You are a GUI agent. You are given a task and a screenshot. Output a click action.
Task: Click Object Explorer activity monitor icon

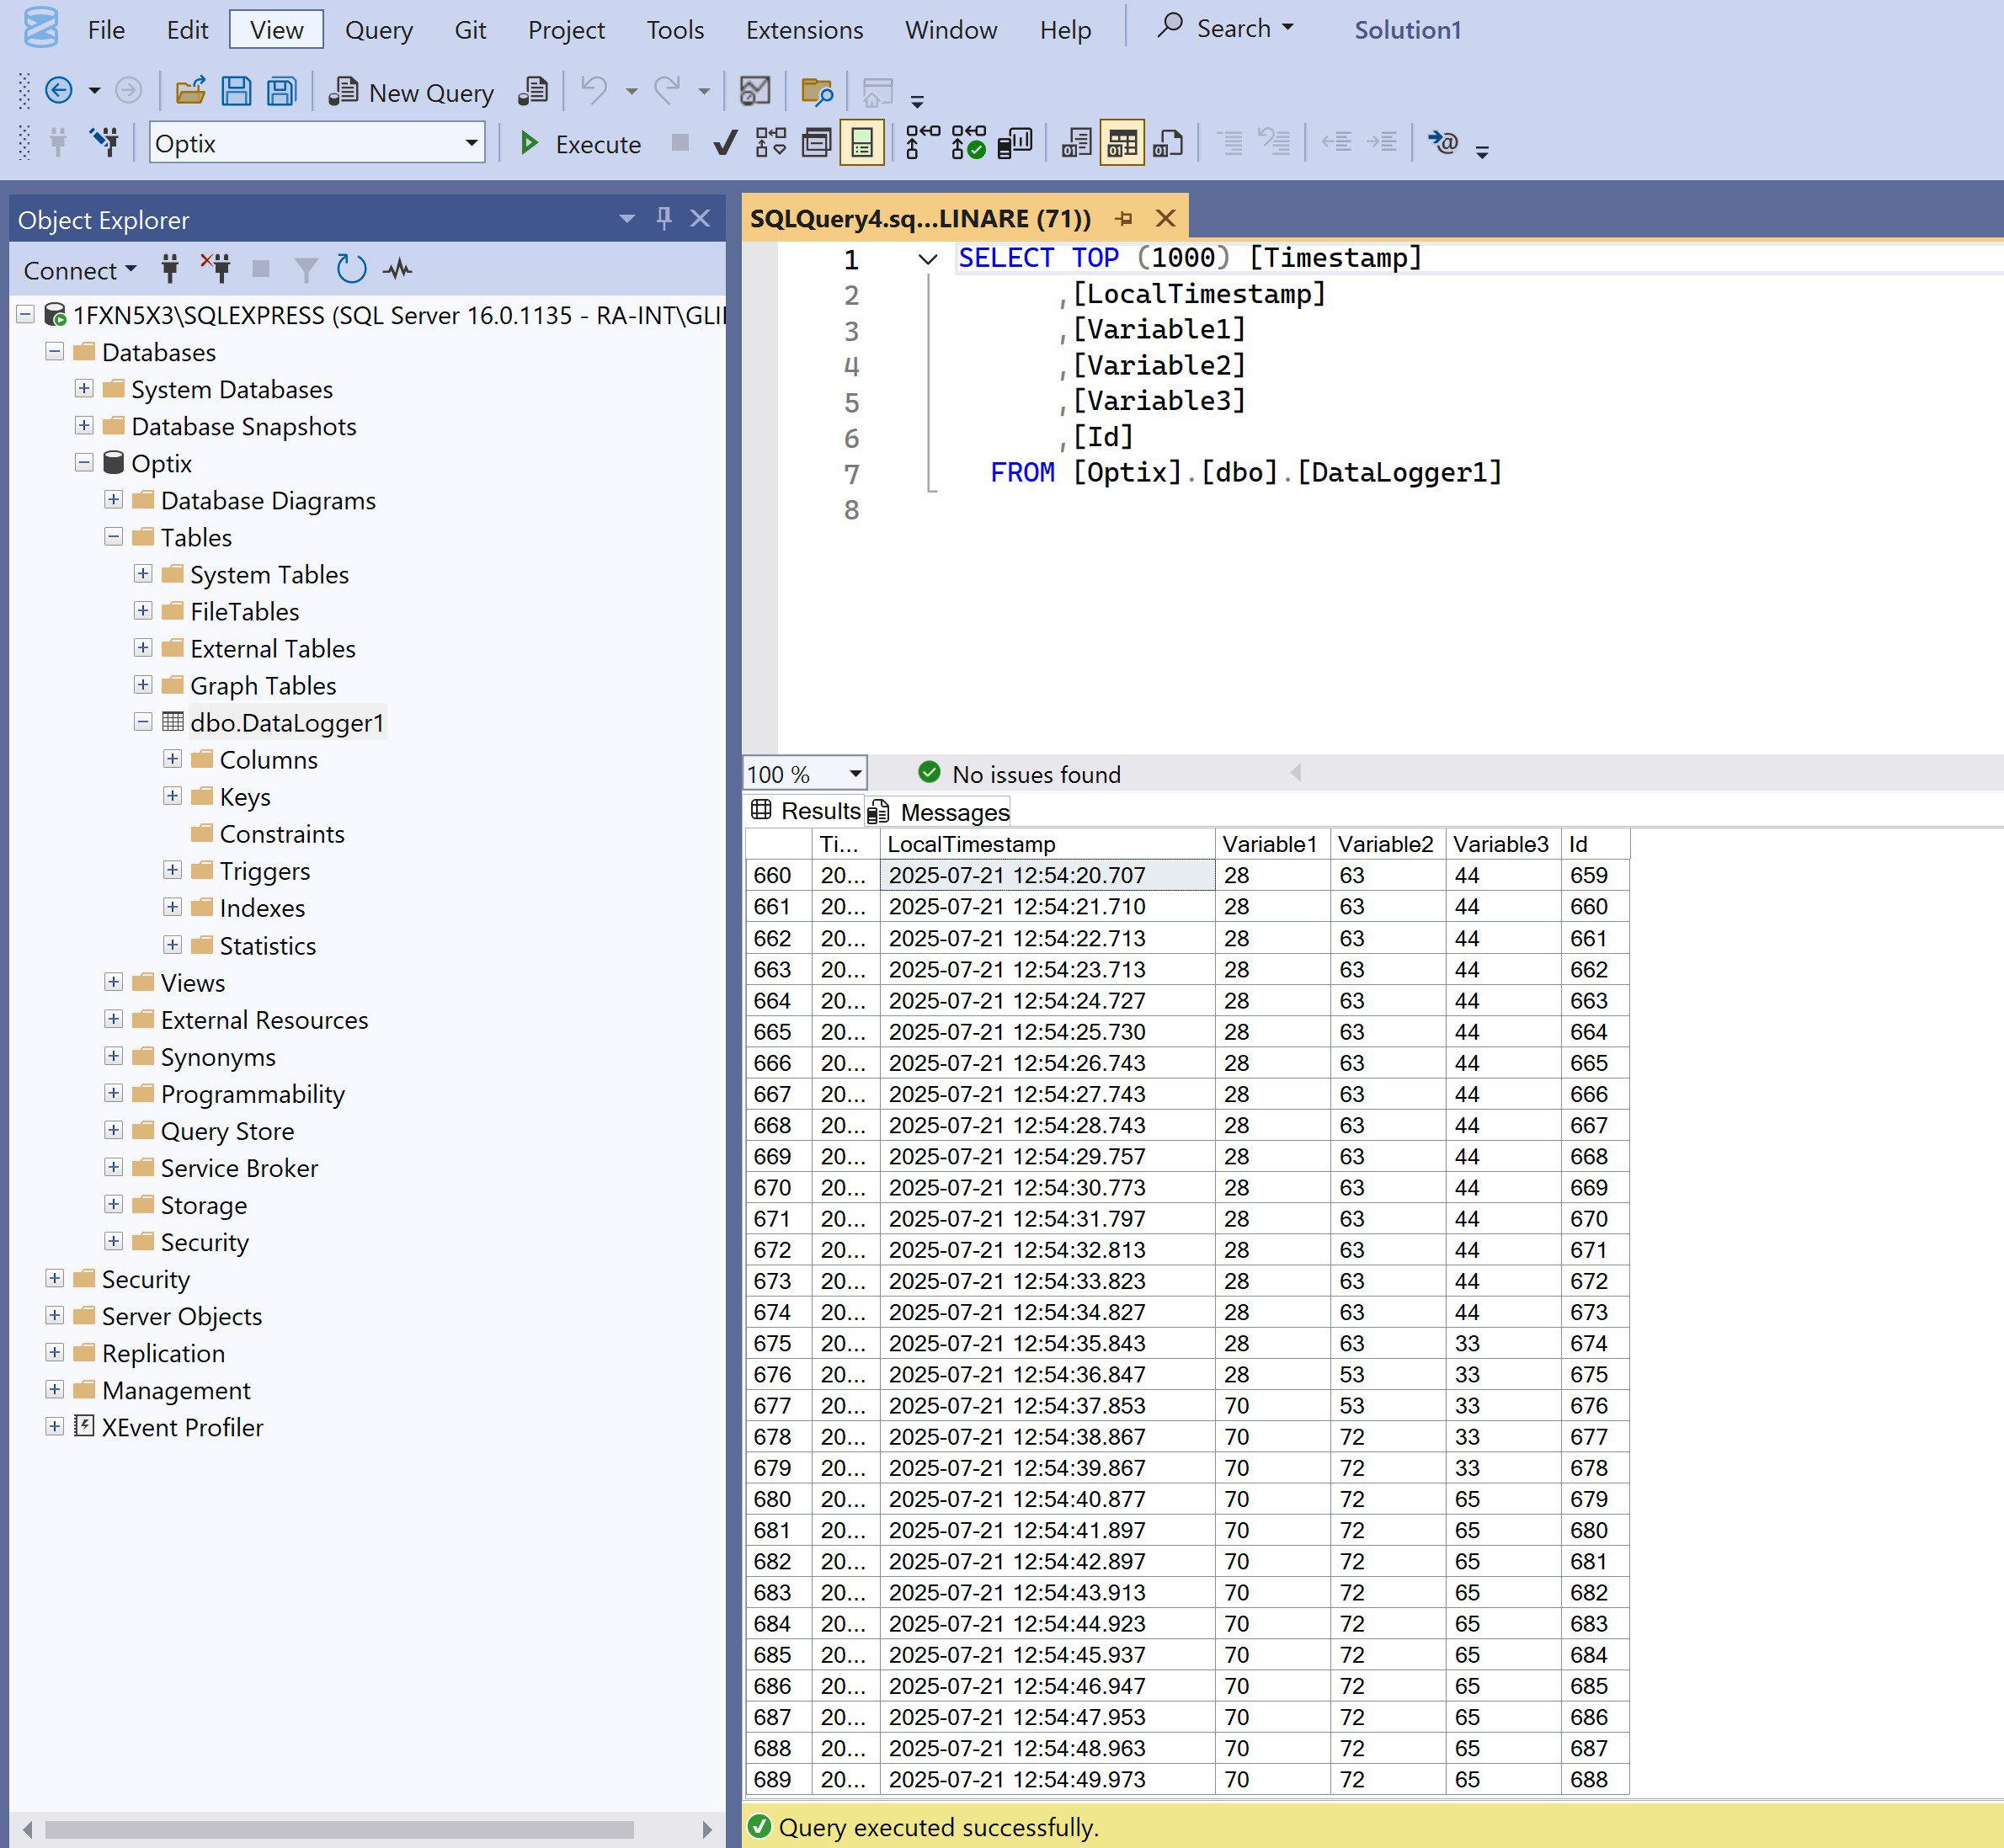[398, 269]
